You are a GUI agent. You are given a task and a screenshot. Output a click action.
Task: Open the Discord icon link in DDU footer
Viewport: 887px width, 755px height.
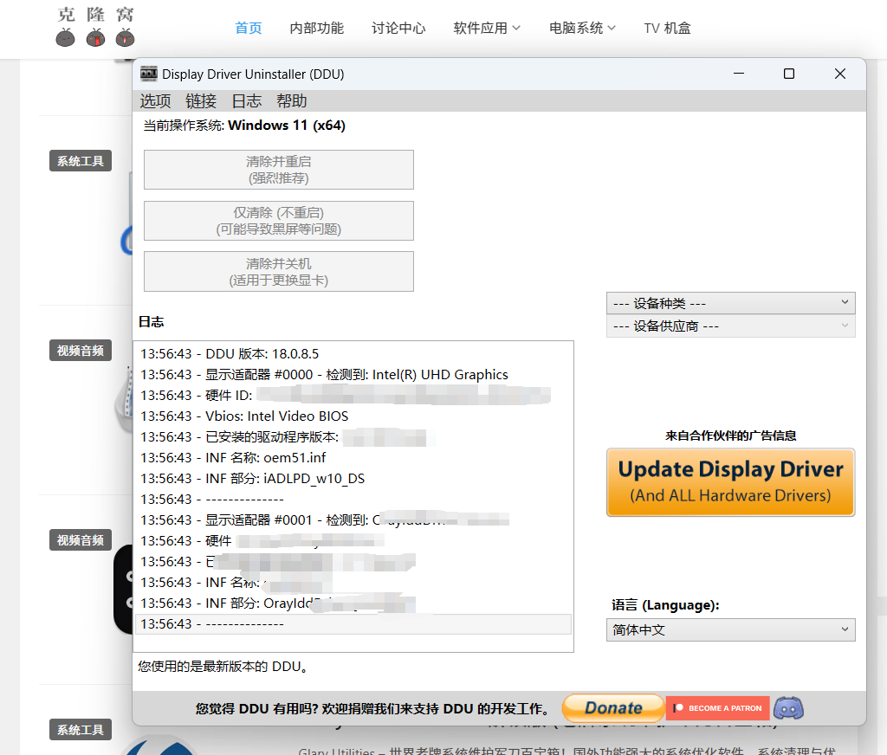click(788, 708)
